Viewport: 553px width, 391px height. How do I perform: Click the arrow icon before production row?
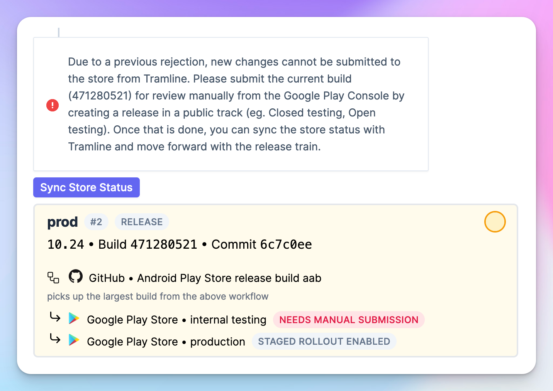pos(55,339)
